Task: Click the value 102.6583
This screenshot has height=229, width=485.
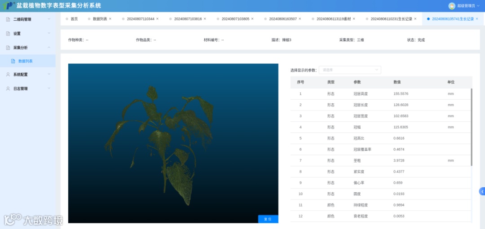Action: [401, 116]
